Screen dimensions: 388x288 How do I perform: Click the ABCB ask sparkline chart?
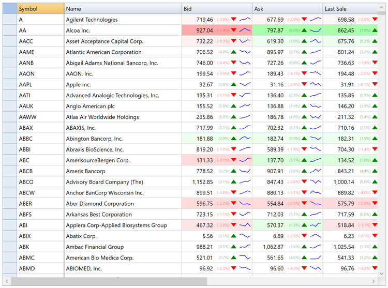click(x=316, y=171)
